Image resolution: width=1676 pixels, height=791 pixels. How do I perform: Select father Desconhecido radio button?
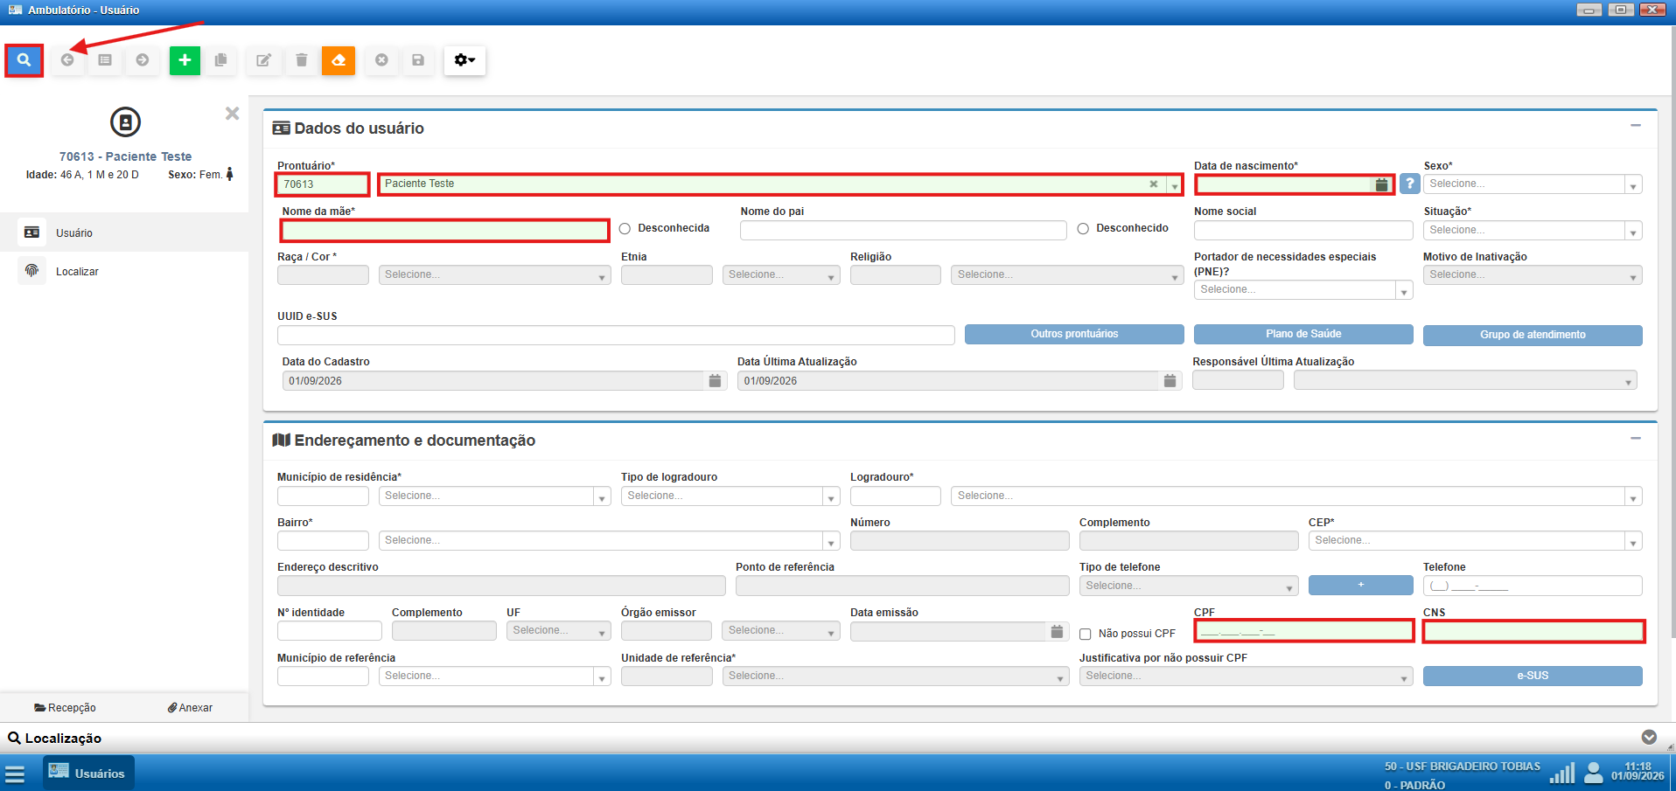click(1083, 229)
